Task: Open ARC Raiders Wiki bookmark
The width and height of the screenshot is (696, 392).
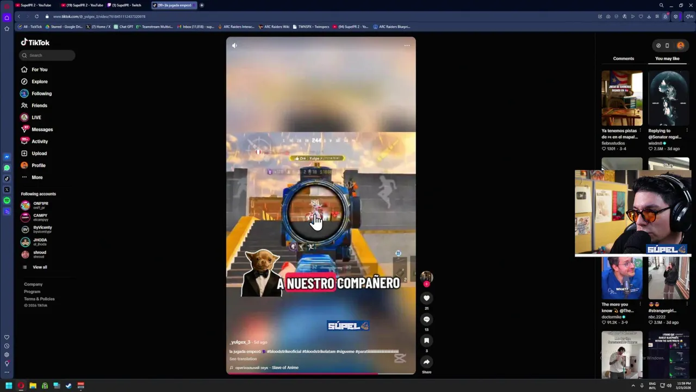Action: 274,27
